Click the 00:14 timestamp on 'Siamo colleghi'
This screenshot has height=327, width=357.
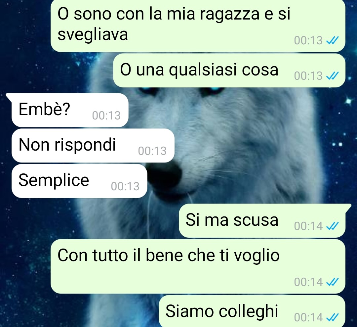point(308,317)
